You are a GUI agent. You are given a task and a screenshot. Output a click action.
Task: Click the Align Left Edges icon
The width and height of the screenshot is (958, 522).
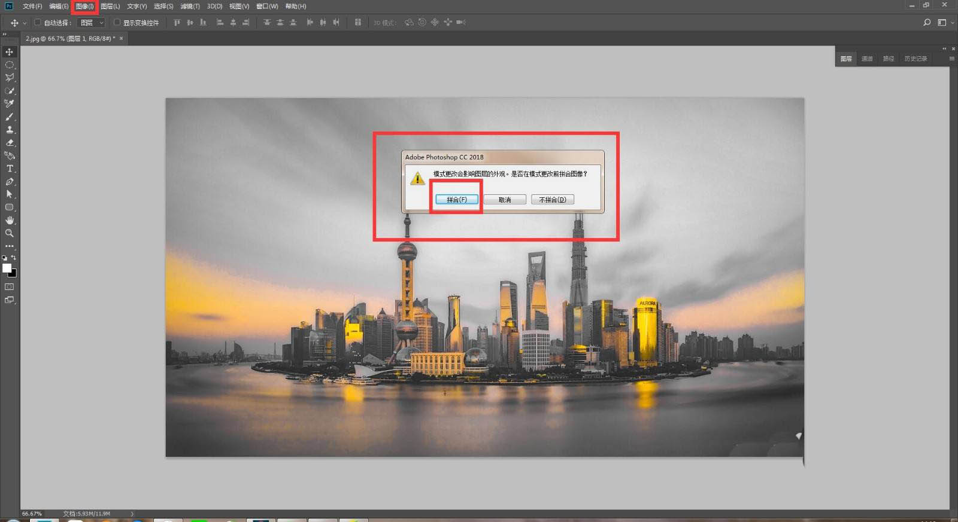click(220, 23)
